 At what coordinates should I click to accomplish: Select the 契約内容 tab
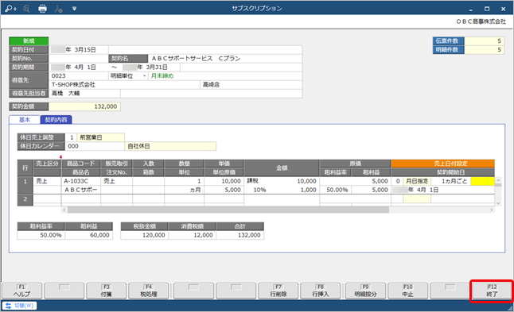click(56, 120)
